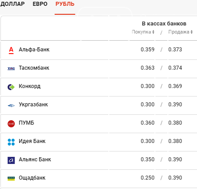The height and width of the screenshot is (189, 197).
Task: Open the Укргазбанк bank name link
Action: (33, 105)
